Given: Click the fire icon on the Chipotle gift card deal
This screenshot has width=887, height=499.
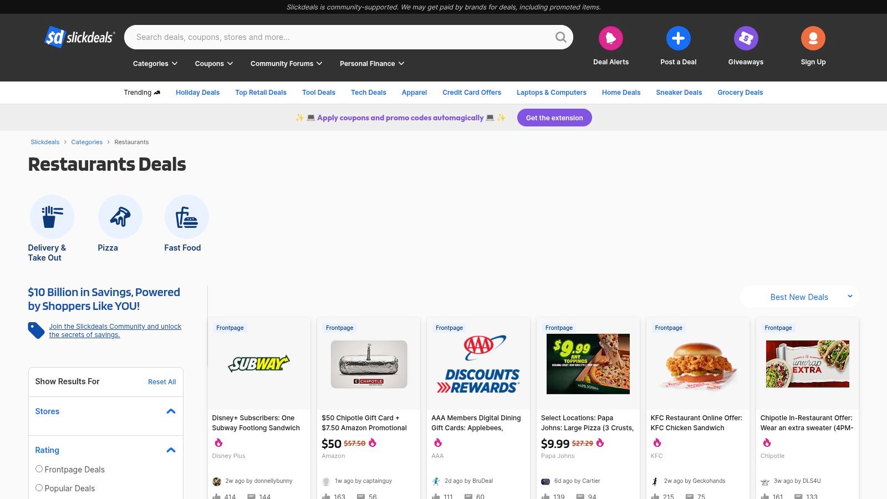Looking at the screenshot, I should 373,442.
